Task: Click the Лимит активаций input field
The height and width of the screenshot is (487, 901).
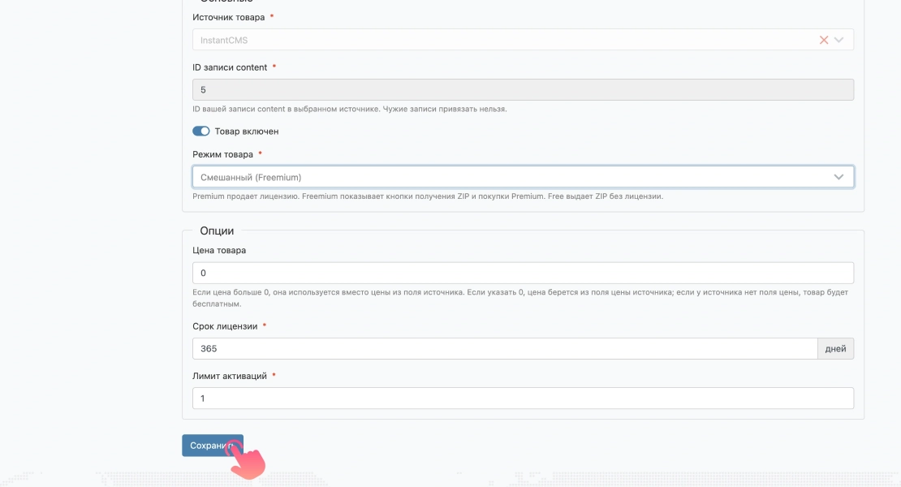Action: (523, 399)
